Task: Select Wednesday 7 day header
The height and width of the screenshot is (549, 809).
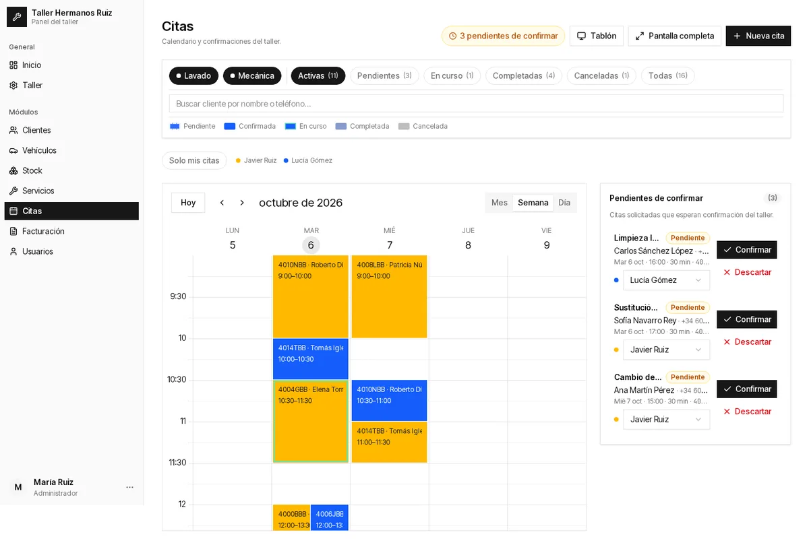Action: [390, 239]
